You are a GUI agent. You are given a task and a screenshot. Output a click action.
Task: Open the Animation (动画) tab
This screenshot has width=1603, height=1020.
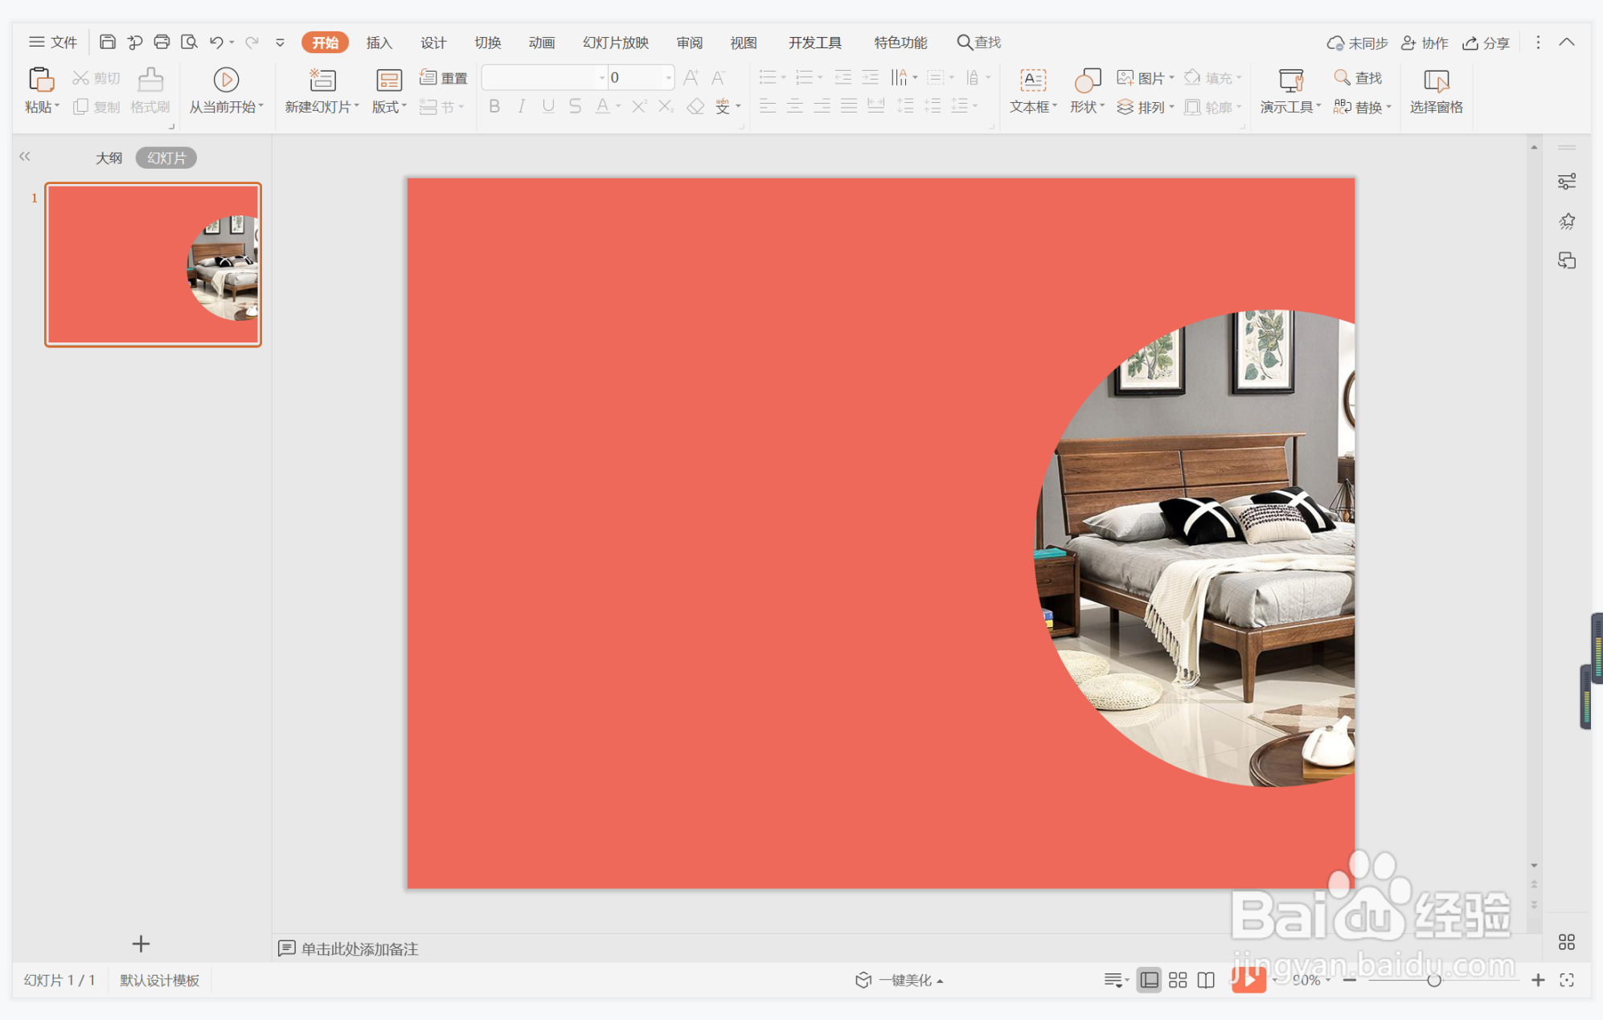(x=541, y=43)
